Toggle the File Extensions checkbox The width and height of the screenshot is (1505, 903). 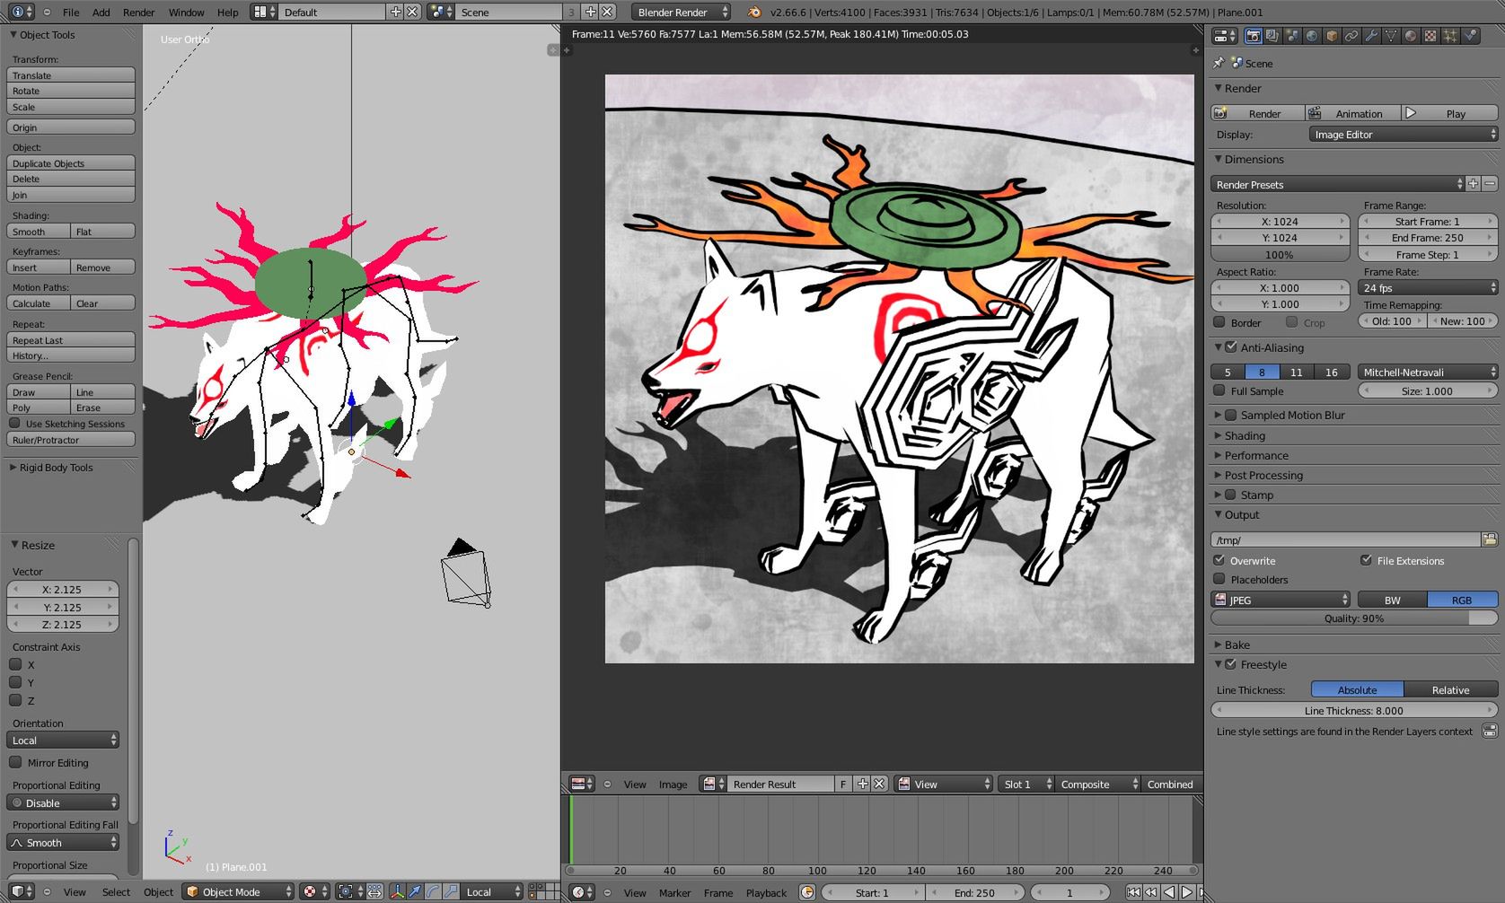(1367, 560)
